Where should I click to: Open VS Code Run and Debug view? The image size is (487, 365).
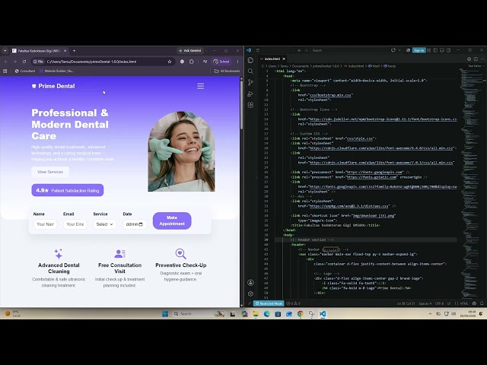[x=250, y=94]
